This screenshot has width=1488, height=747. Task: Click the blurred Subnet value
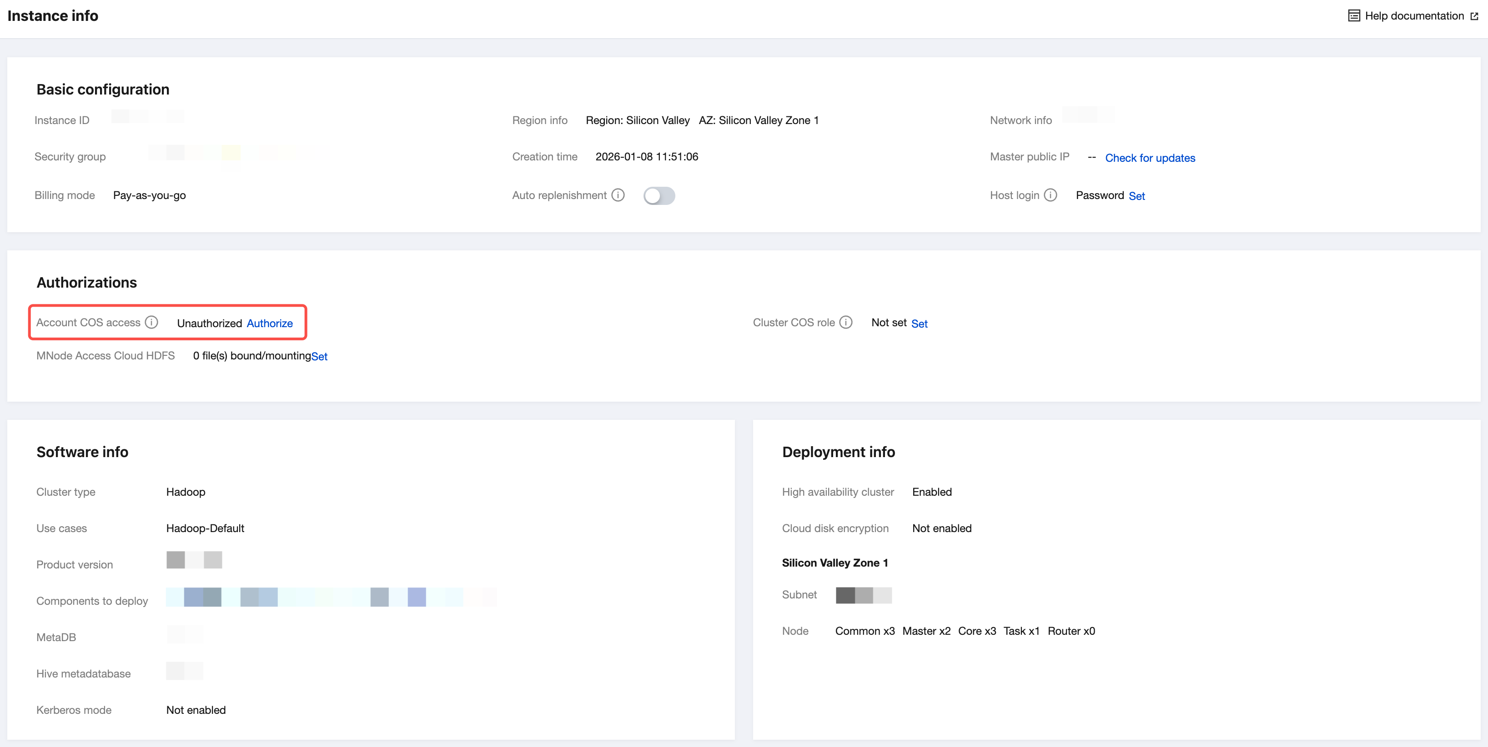coord(864,595)
